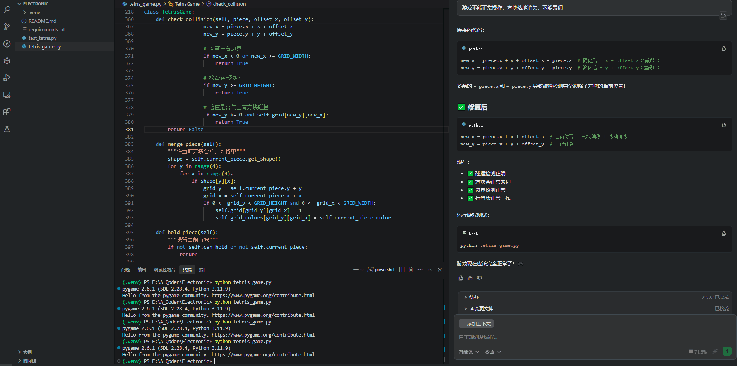Screen dimensions: 737x366
Task: Open requirements.txt in the explorer
Action: pyautogui.click(x=65, y=29)
